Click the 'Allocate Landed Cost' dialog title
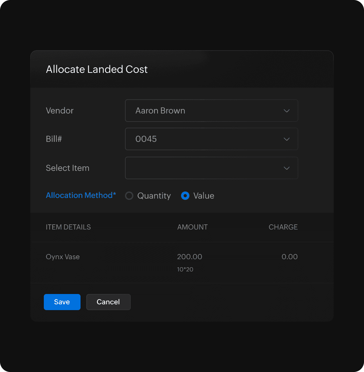Image resolution: width=364 pixels, height=372 pixels. pos(97,69)
